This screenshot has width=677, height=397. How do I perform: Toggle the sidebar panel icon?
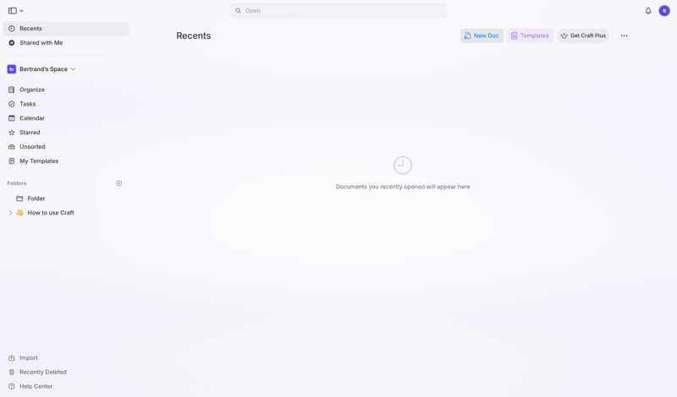[12, 11]
